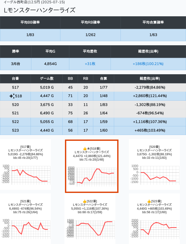
Task: Click the 平均差枚 header
Action: tap(90, 51)
